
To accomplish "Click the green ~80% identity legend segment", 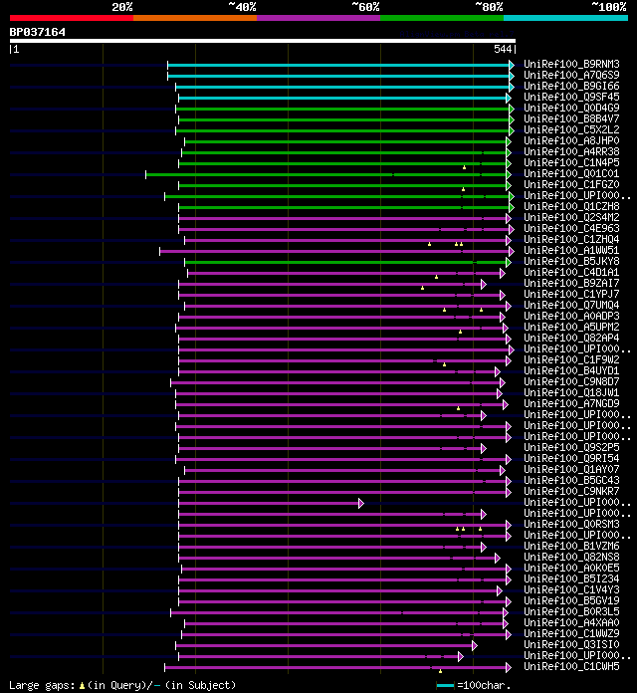I will (x=442, y=18).
